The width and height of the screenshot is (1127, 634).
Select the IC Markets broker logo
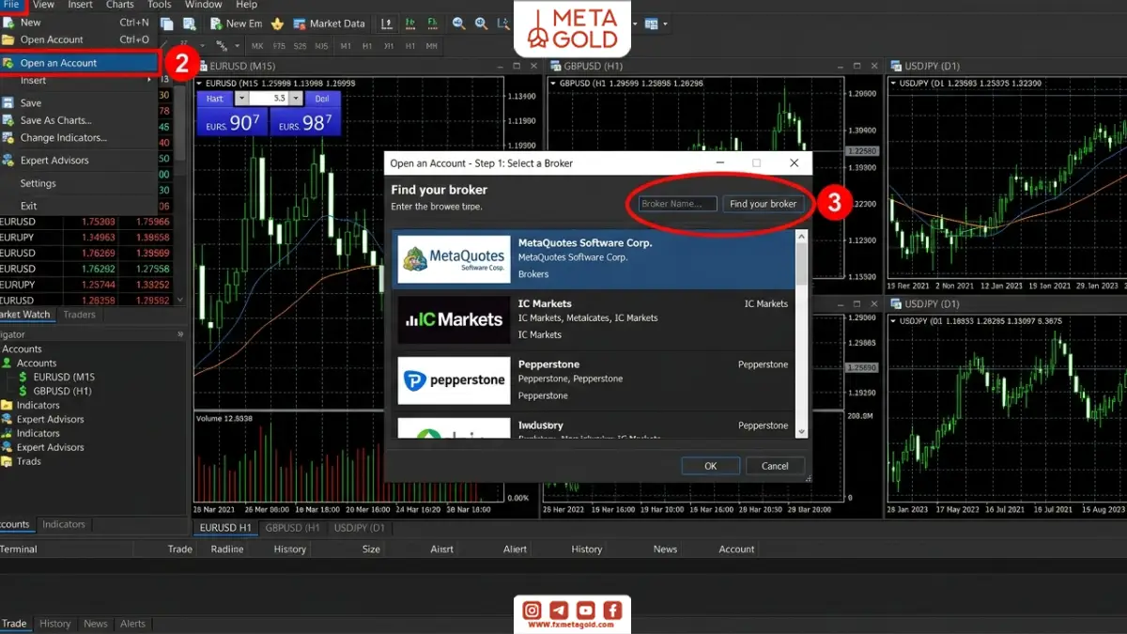tap(454, 319)
